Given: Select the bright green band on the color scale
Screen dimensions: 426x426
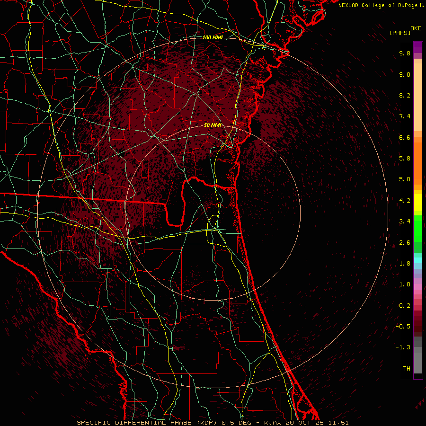Looking at the screenshot, I should coord(418,228).
